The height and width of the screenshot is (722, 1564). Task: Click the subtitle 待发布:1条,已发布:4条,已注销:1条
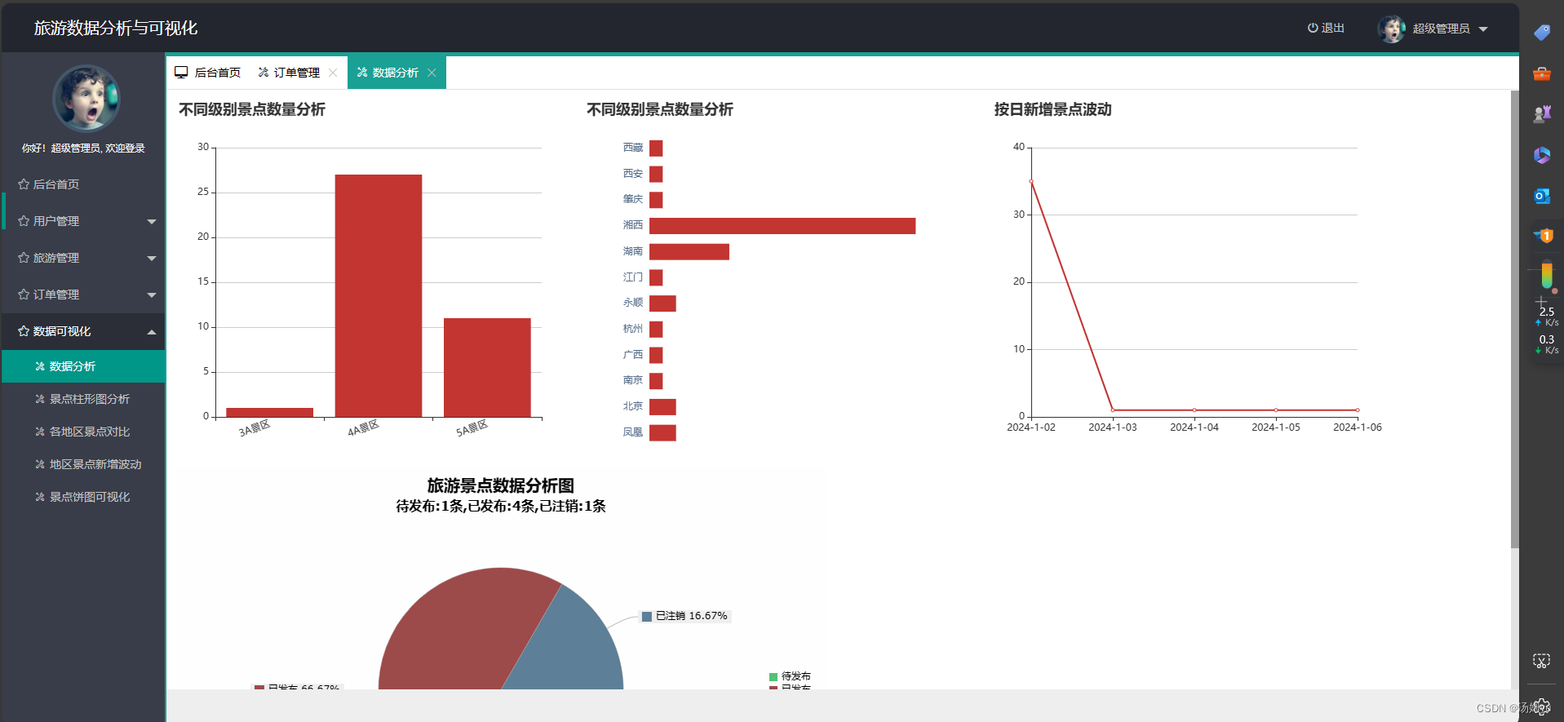501,507
